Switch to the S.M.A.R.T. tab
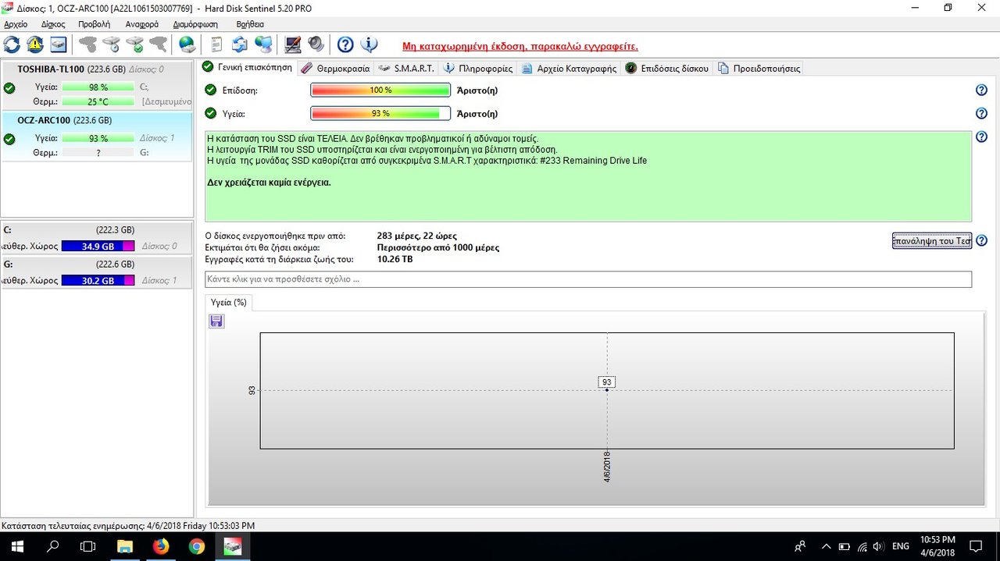Screen dimensions: 1000x561 coord(406,68)
